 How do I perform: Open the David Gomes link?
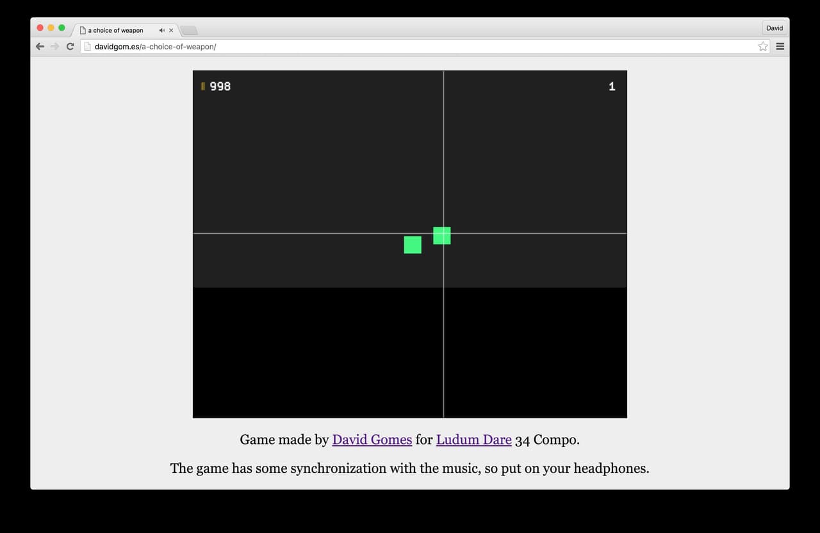click(x=372, y=440)
